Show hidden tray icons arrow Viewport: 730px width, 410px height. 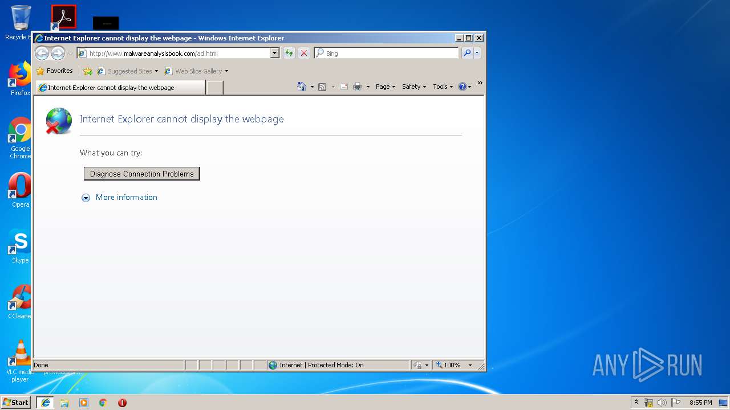pos(636,403)
